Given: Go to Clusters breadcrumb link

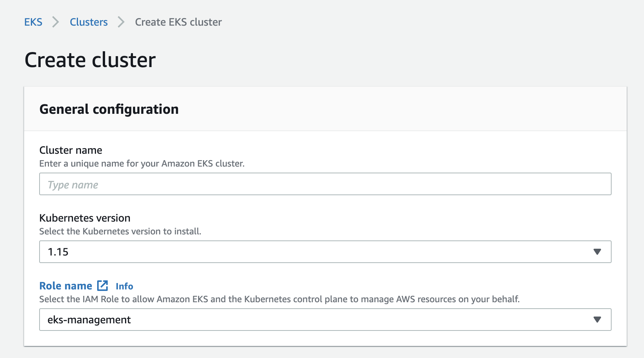Looking at the screenshot, I should click(89, 22).
